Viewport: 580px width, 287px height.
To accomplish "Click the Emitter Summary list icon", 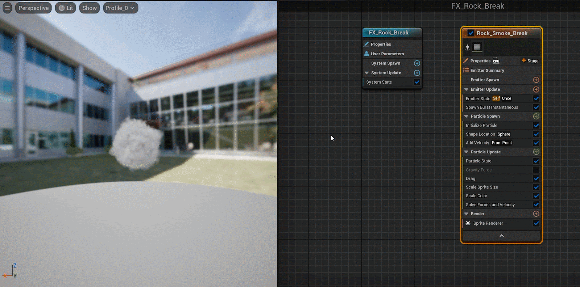I will (466, 70).
